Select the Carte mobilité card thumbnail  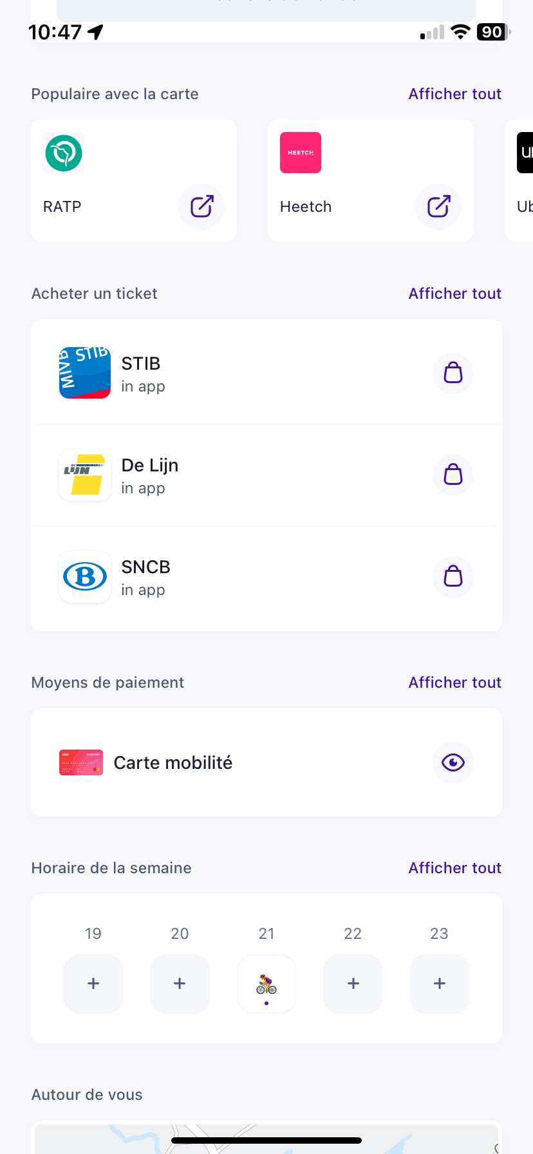[81, 762]
